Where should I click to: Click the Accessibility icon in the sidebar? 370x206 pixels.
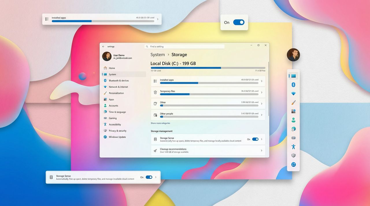pos(105,124)
